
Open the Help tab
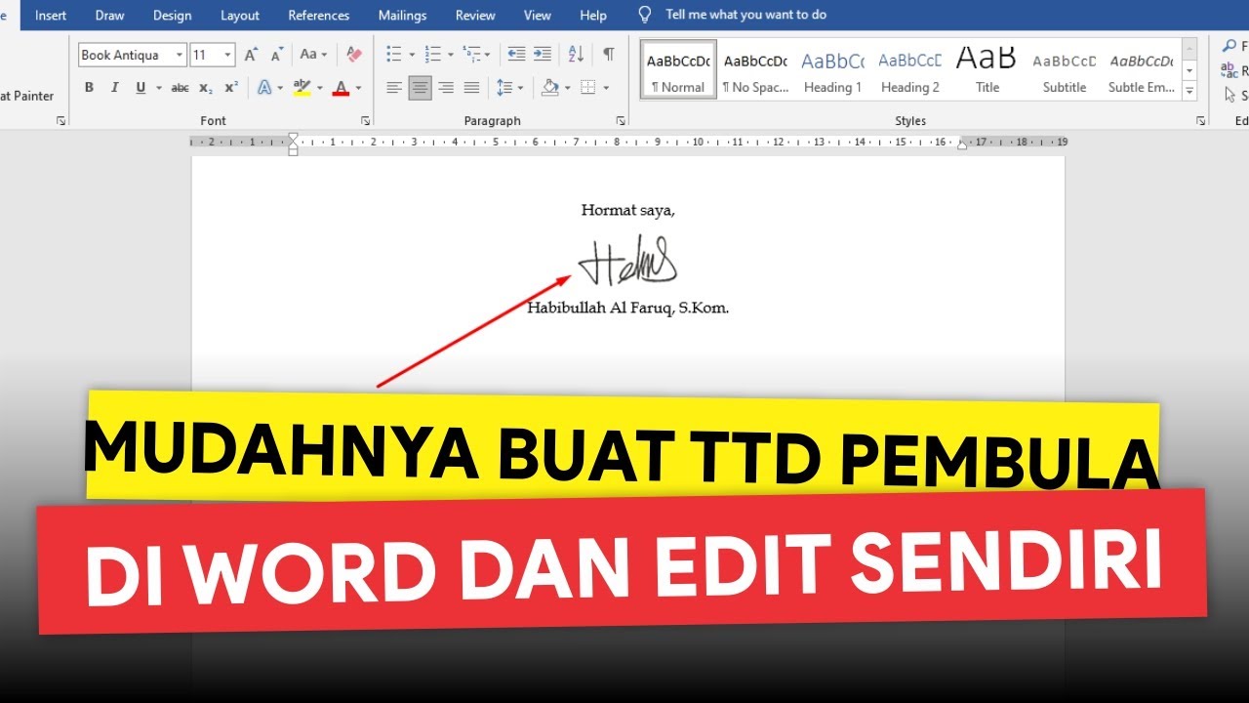coord(593,15)
